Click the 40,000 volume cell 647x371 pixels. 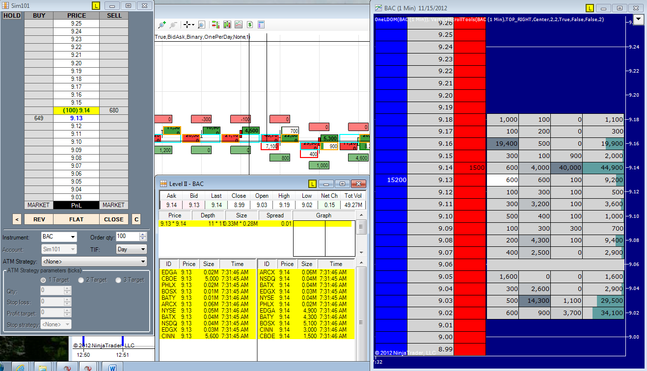[566, 168]
